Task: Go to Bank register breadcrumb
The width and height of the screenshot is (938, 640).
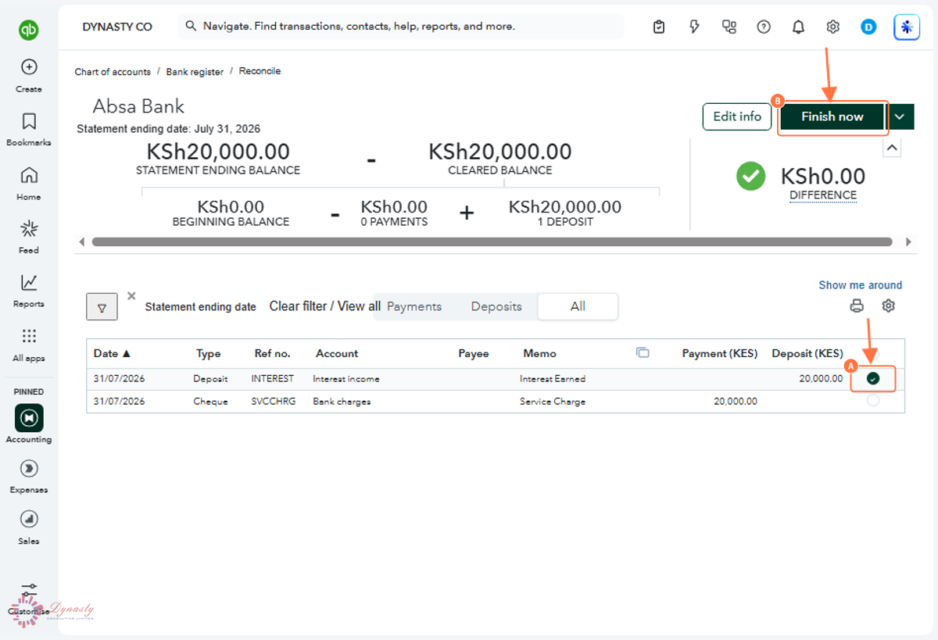Action: [x=195, y=72]
